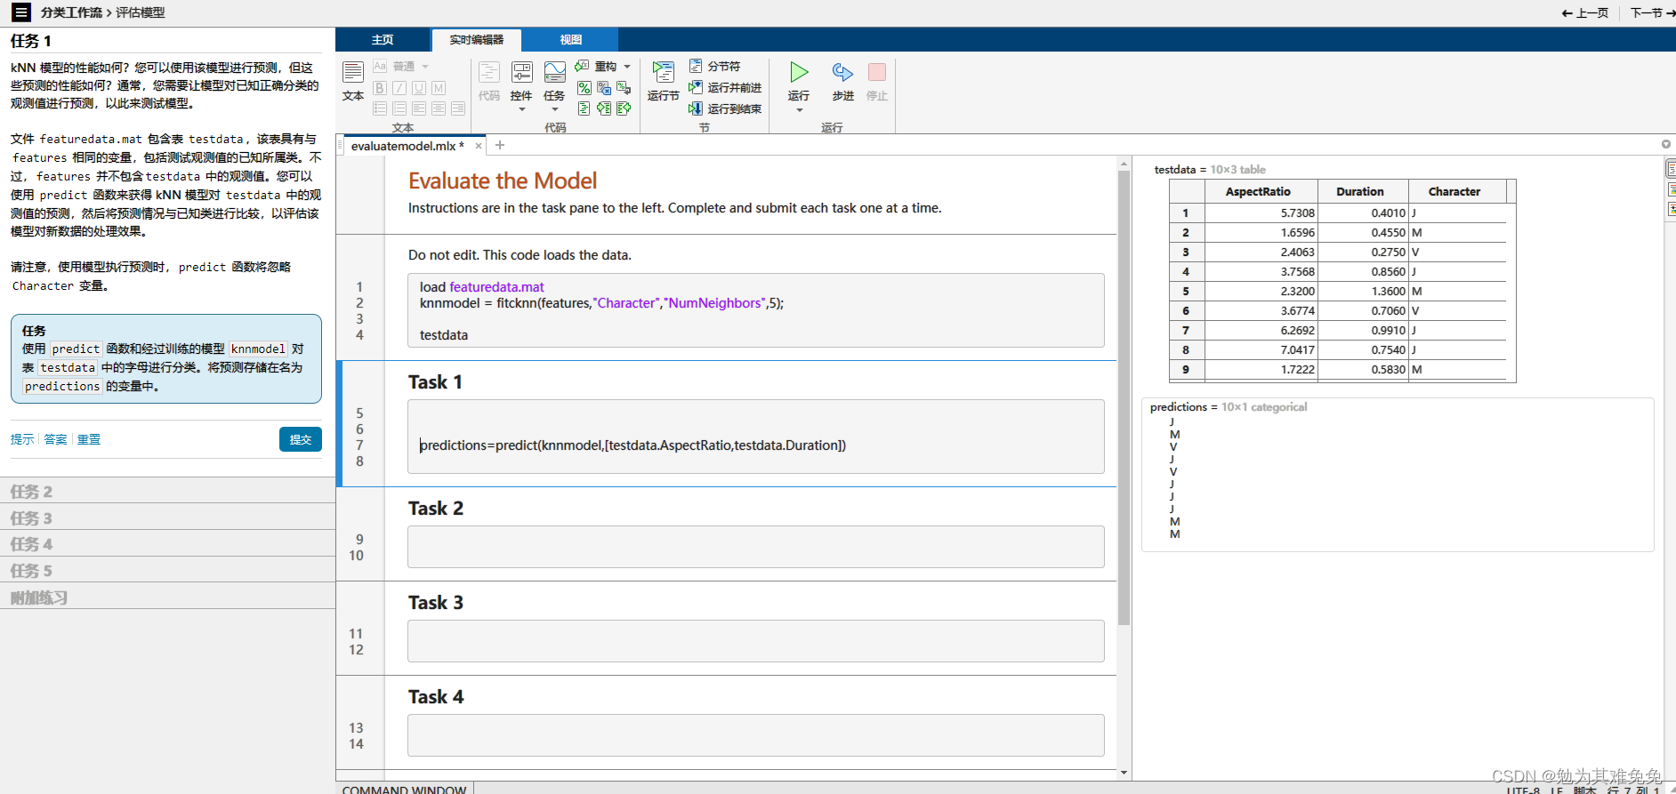Click the bulleted list icon
The width and height of the screenshot is (1676, 794).
(380, 108)
